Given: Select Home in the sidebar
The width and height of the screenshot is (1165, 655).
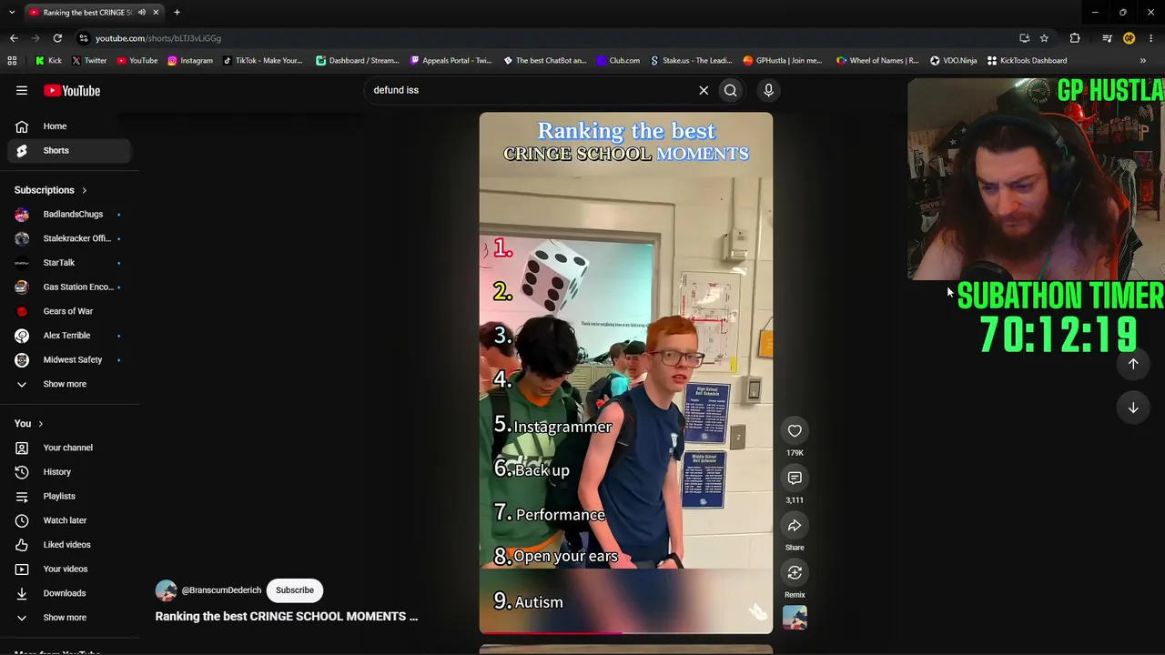Looking at the screenshot, I should 69,126.
